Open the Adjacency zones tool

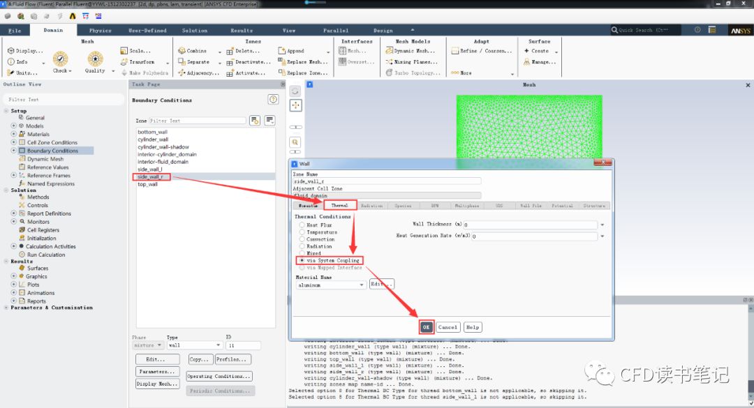198,73
